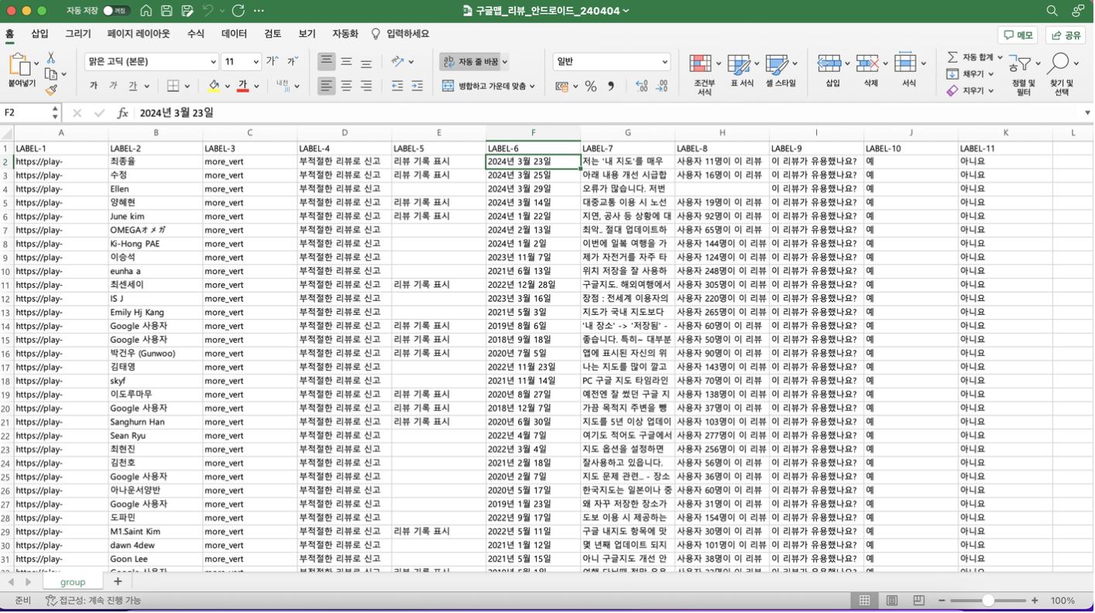Click the Paste (붙여넣기) clipboard icon
The height and width of the screenshot is (613, 1095).
[21, 71]
